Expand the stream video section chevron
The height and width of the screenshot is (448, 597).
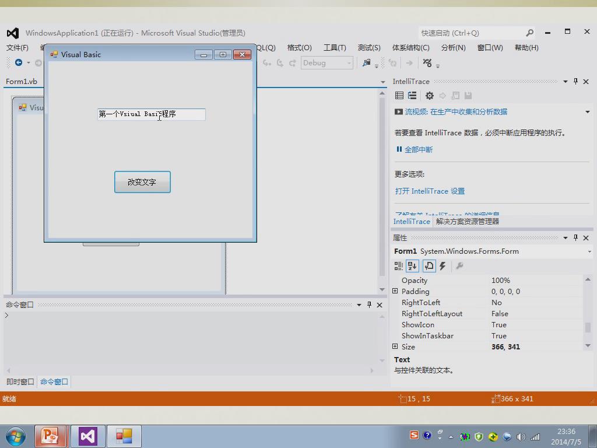coord(588,112)
